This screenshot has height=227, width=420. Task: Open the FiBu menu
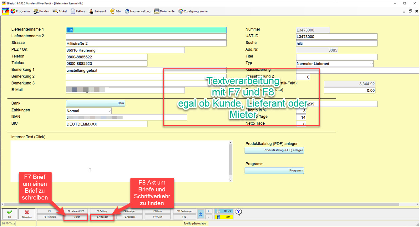click(x=115, y=11)
